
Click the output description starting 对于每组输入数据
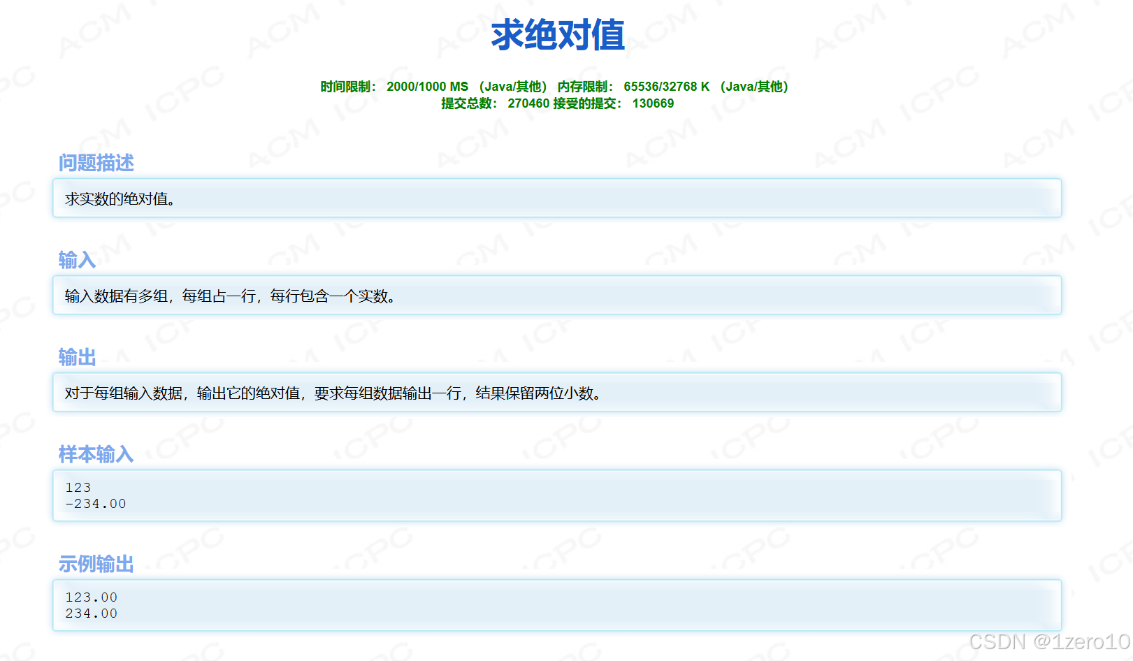pyautogui.click(x=333, y=393)
